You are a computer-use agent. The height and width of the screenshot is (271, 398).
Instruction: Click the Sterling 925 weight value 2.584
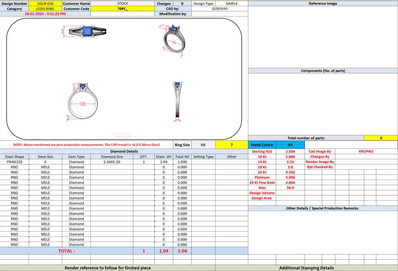click(x=290, y=151)
